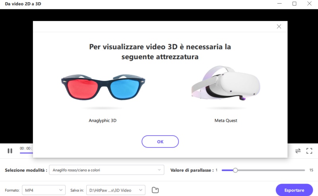Click the red/cyan anaglyph glasses image
Image resolution: width=318 pixels, height=196 pixels.
[103, 87]
